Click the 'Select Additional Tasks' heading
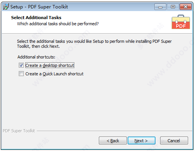This screenshot has height=151, width=195. 36,18
